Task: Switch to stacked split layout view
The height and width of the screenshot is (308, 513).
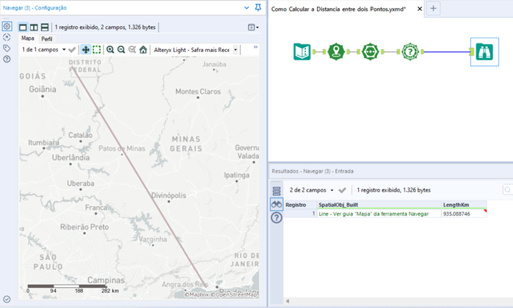Action: pyautogui.click(x=44, y=27)
